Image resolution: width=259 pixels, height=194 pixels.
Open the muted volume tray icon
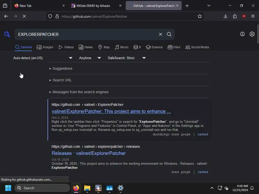coord(226,188)
